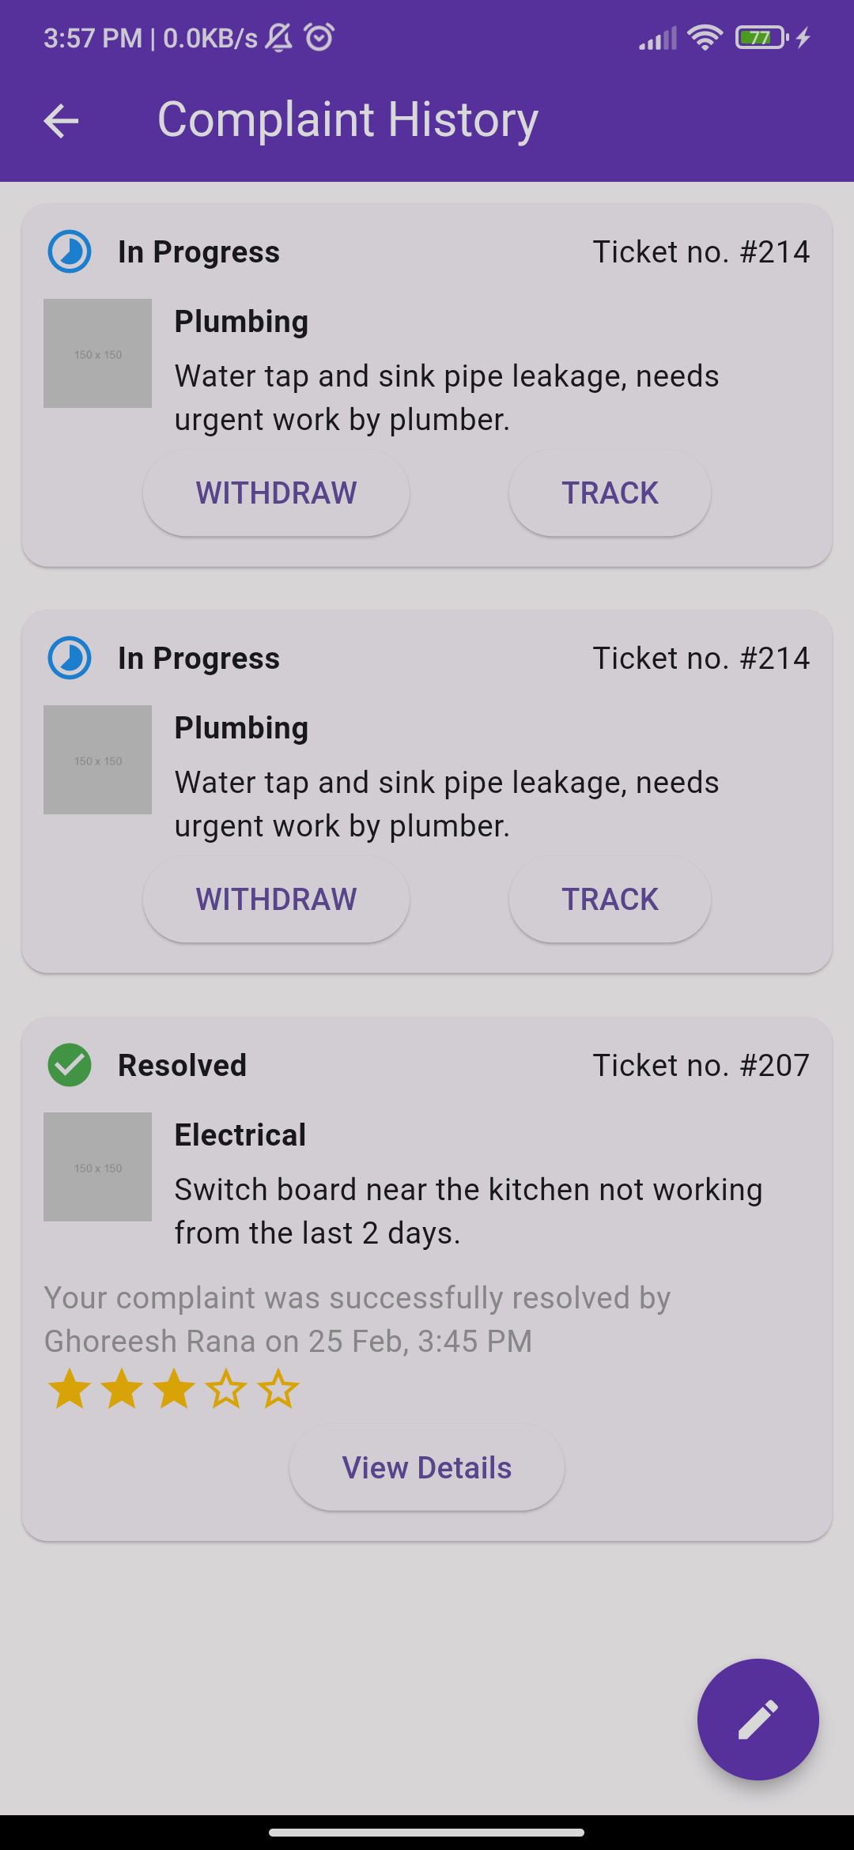Tap the Wi-Fi status icon
The height and width of the screenshot is (1850, 854).
pyautogui.click(x=705, y=37)
